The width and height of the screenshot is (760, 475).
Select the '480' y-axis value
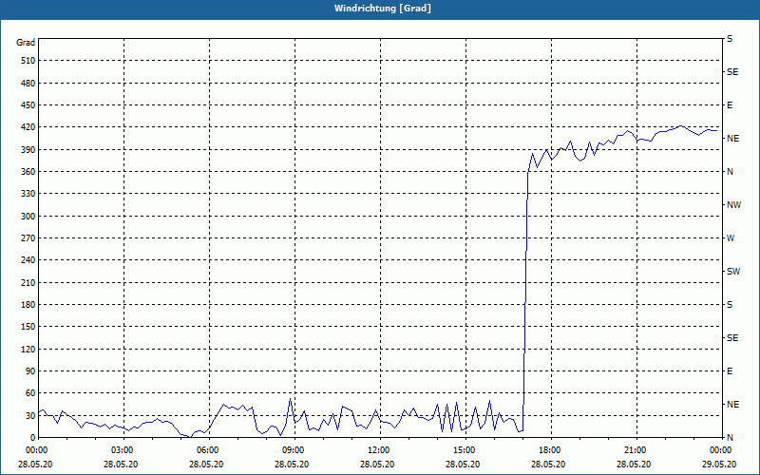28,84
